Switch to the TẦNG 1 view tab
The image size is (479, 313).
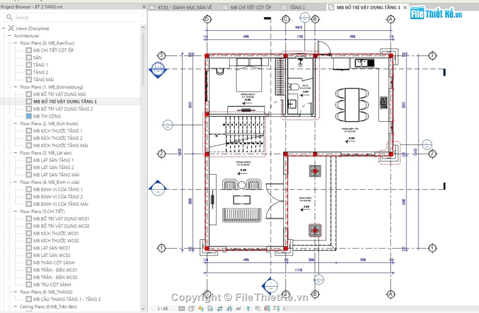[293, 8]
